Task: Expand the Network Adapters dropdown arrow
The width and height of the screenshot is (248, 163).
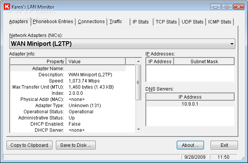Action: 232,44
